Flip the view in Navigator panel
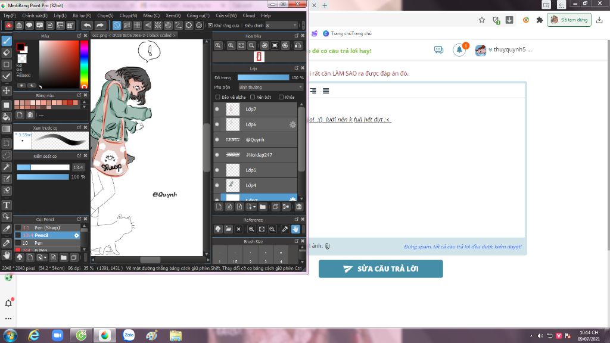The height and width of the screenshot is (343, 610). pyautogui.click(x=298, y=45)
